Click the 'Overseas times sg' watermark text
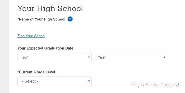 click(x=160, y=84)
